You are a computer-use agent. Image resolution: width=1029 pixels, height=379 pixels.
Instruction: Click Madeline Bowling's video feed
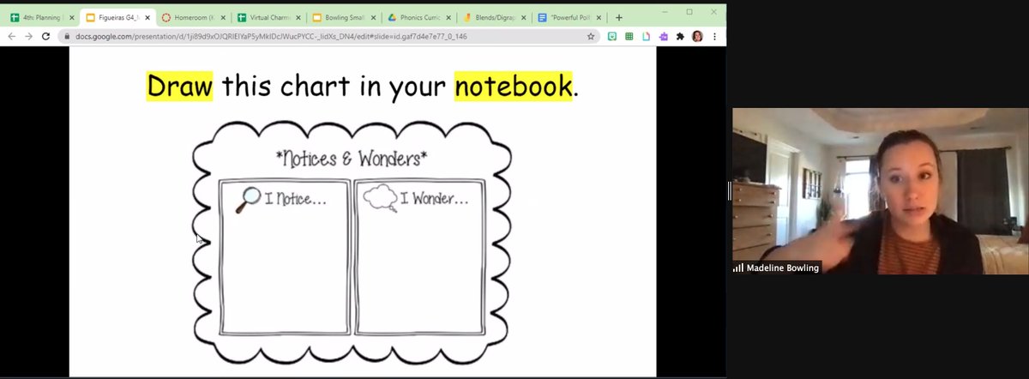(x=879, y=191)
